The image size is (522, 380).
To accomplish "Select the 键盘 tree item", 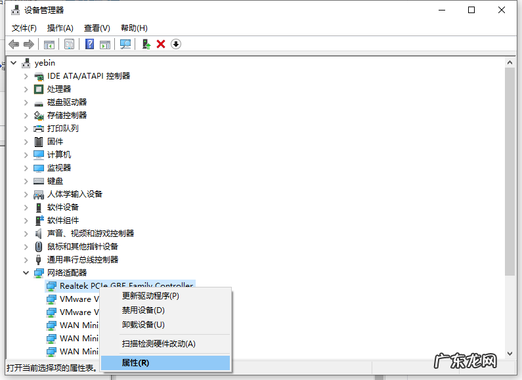I will point(55,181).
